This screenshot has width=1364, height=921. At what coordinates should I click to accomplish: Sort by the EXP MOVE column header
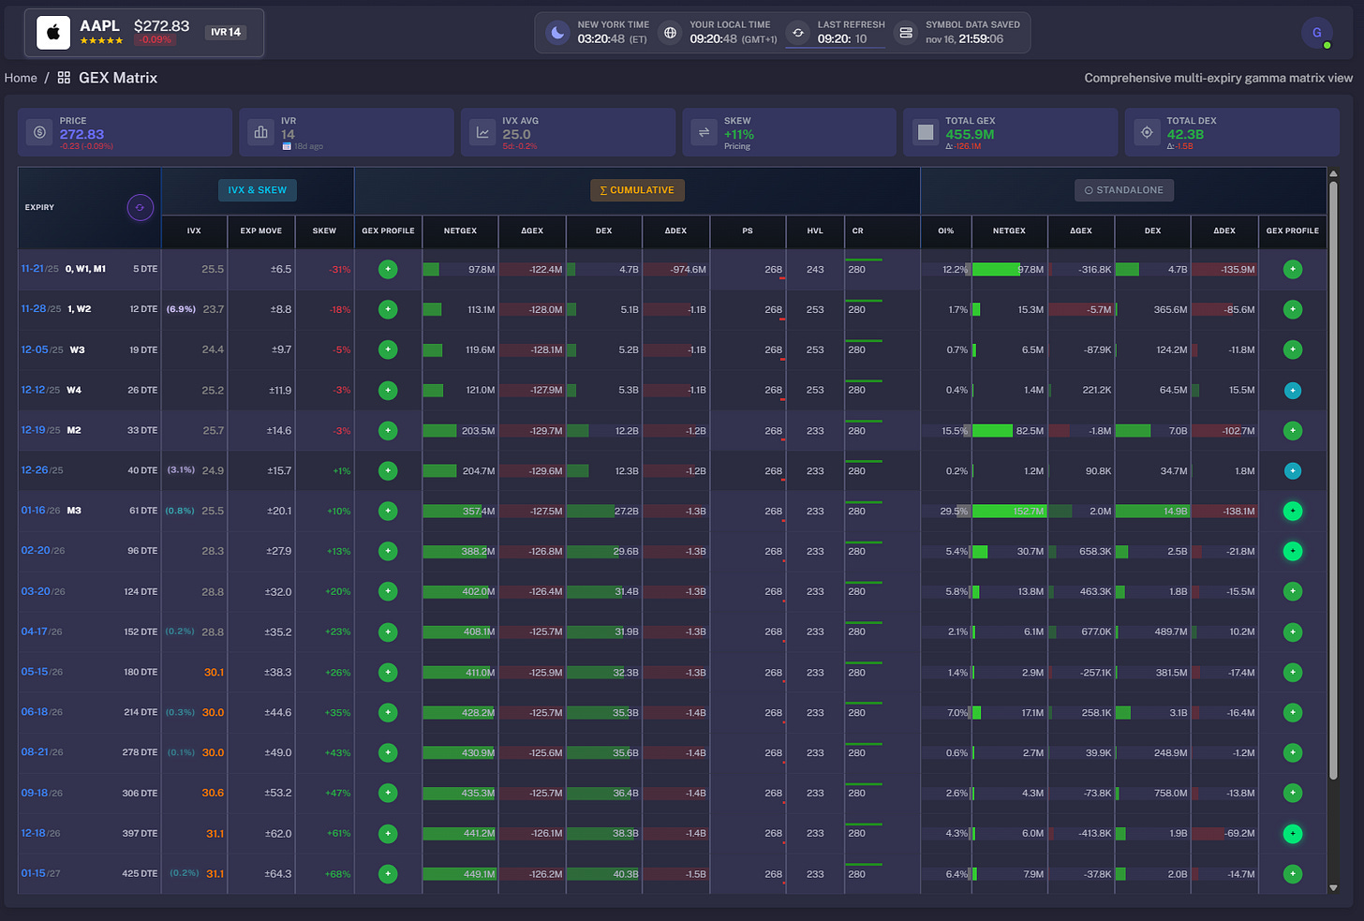[x=261, y=230]
